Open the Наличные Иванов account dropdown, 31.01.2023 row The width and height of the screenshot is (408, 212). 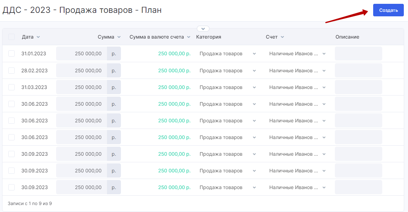[x=298, y=54]
